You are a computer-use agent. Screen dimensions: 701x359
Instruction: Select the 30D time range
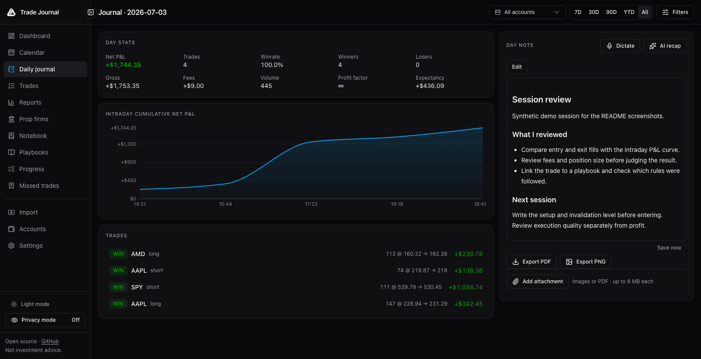(x=594, y=12)
